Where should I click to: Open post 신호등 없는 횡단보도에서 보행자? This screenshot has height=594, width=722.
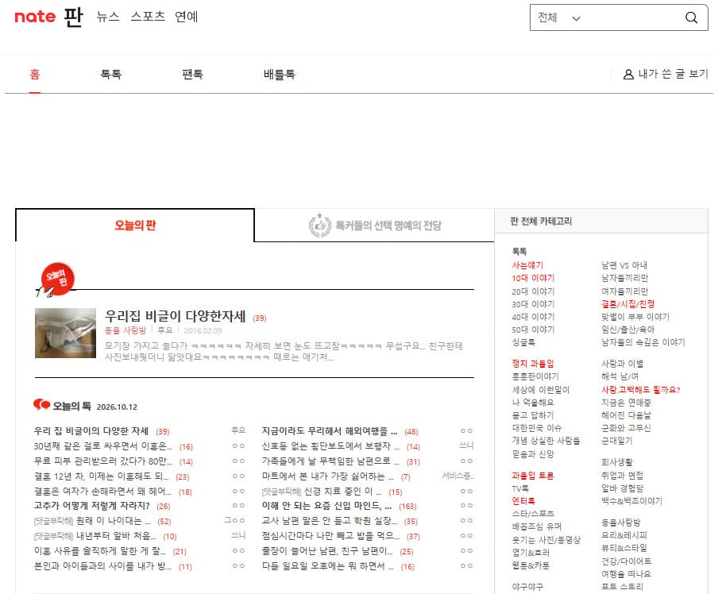point(330,446)
